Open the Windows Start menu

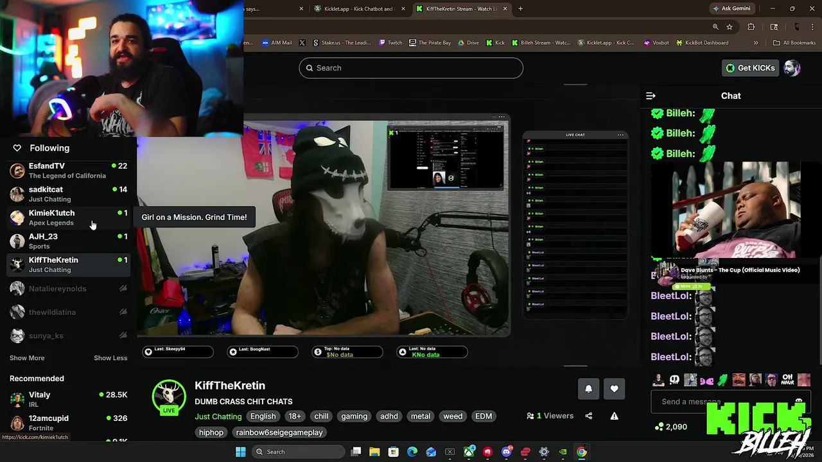click(x=241, y=452)
